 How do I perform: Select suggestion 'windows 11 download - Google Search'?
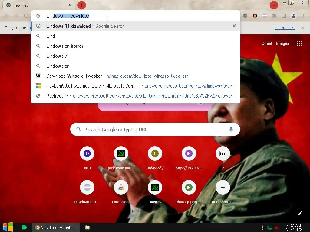(136, 26)
